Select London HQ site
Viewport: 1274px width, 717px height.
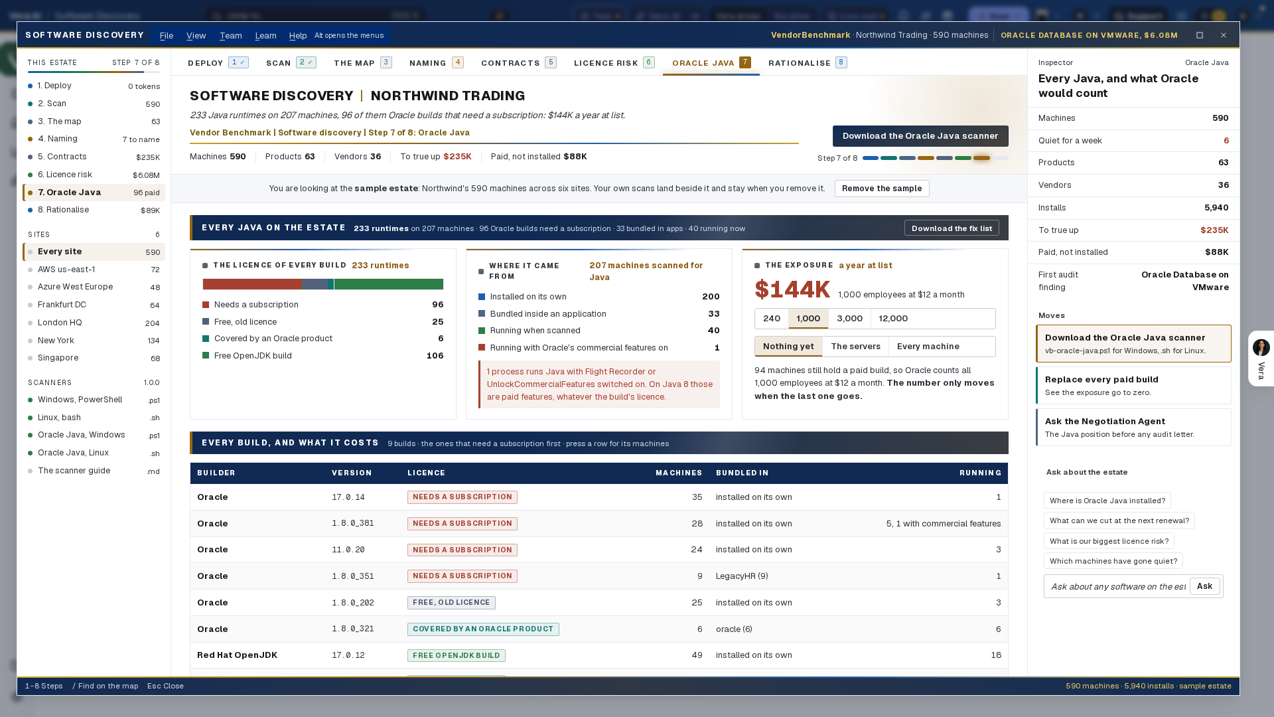tap(94, 323)
